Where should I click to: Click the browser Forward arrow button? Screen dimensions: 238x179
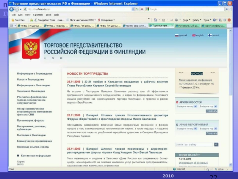(x=17, y=9)
